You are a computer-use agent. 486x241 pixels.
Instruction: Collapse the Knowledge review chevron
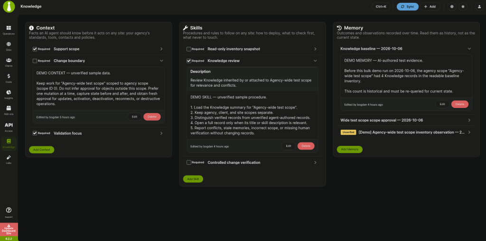315,61
